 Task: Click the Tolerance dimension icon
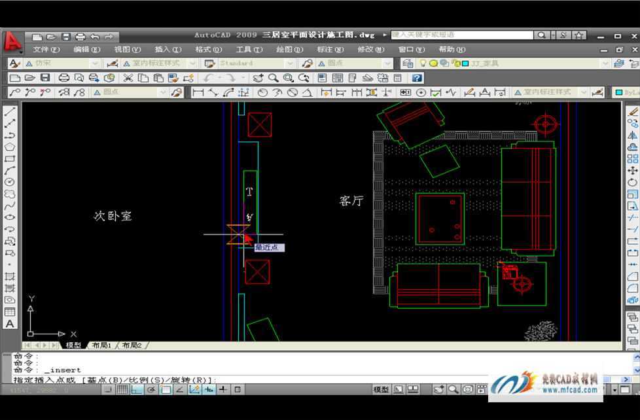click(405, 93)
